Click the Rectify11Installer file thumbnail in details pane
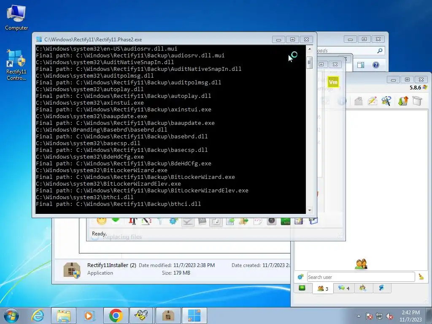 72,270
